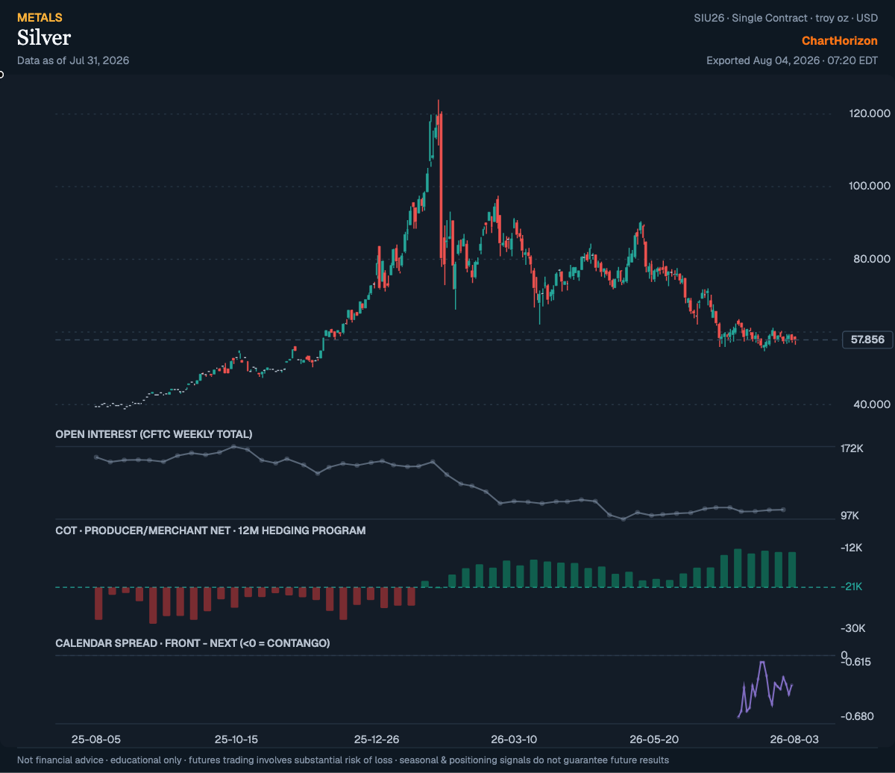Click the tall red candle at the price peak
This screenshot has height=773, width=895.
(x=442, y=188)
